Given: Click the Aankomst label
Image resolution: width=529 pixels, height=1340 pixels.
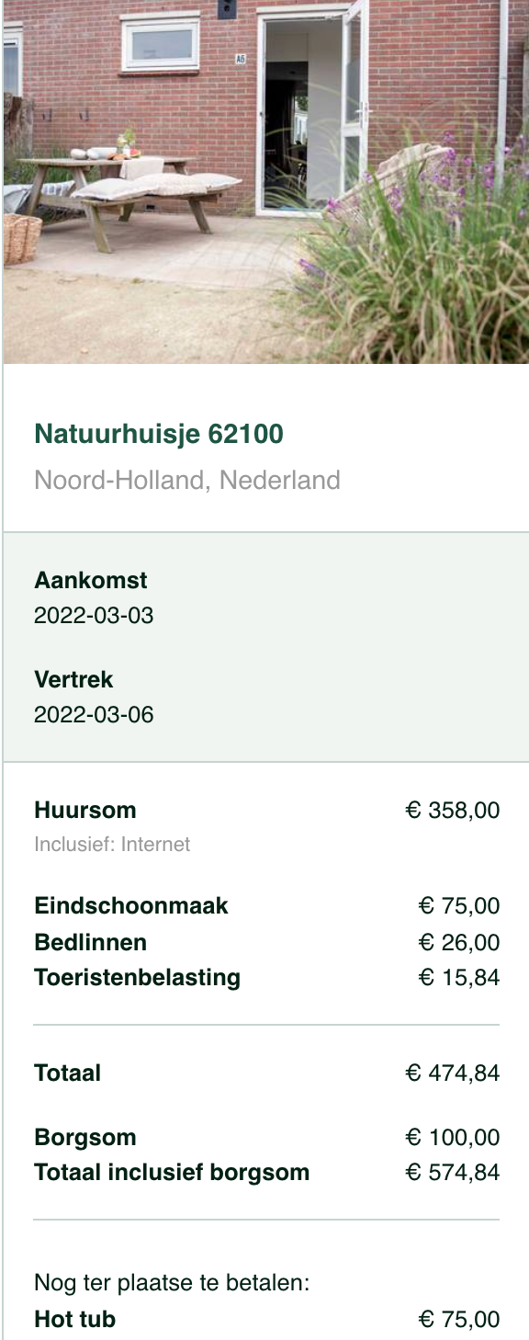Looking at the screenshot, I should tap(91, 580).
